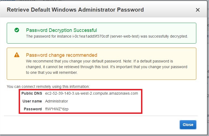This screenshot has height=136, width=209.
Task: Select the decrypted password ftW*HWZ*dzp
Action: point(57,109)
